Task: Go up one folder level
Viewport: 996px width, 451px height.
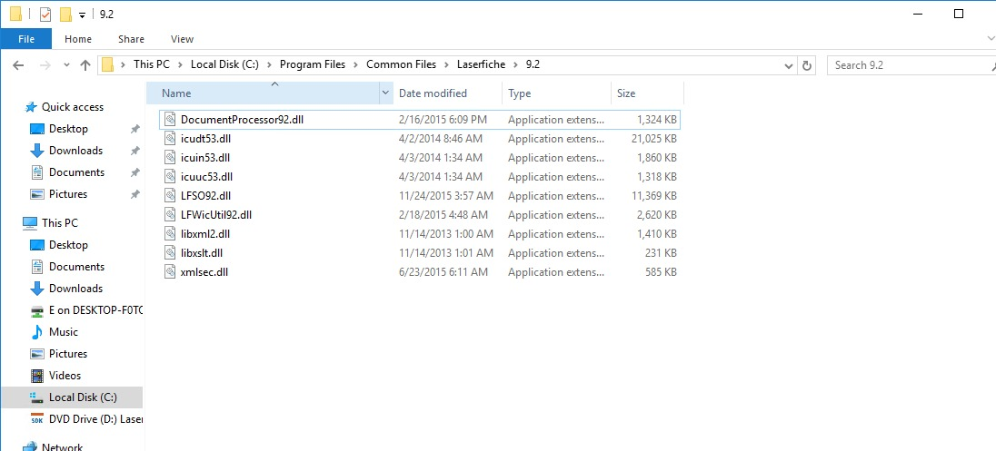Action: click(x=85, y=65)
